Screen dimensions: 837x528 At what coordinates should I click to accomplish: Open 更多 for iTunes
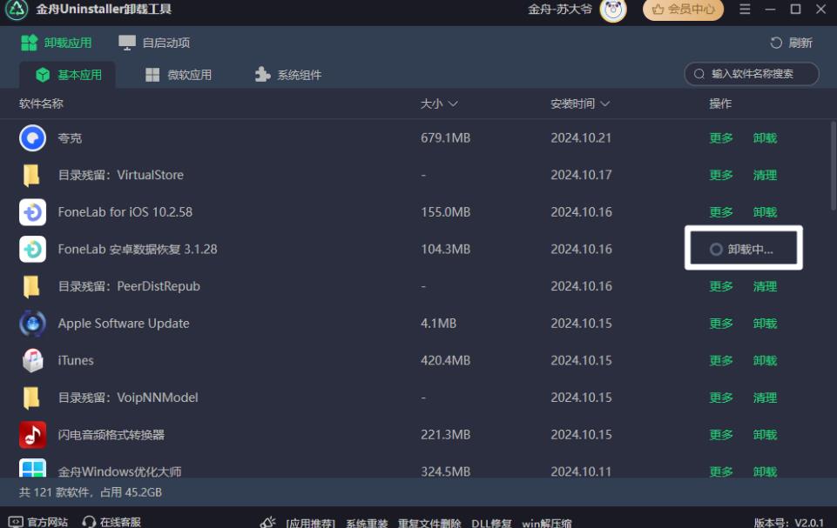tap(720, 360)
